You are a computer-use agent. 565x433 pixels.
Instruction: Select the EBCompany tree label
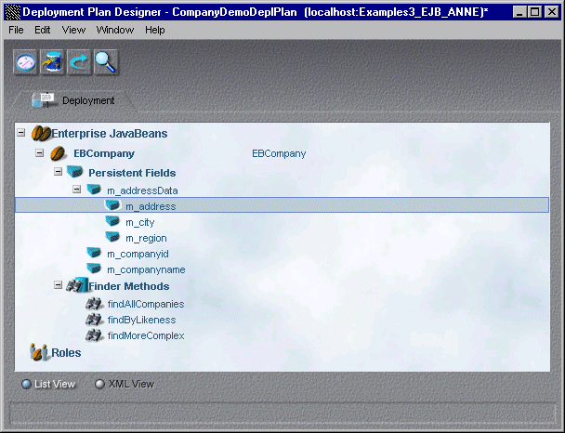click(x=104, y=153)
